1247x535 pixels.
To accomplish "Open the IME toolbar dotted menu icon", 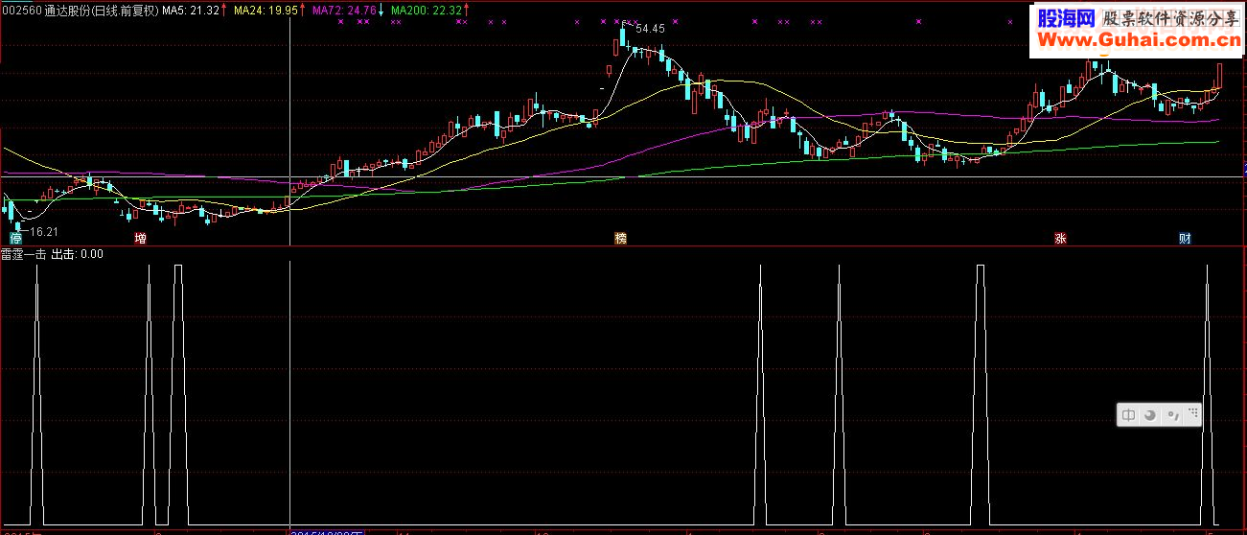I will pos(1192,413).
